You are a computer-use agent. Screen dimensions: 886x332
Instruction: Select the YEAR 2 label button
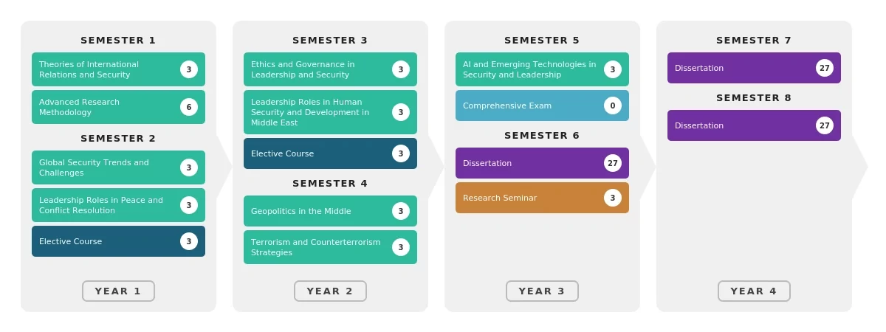(330, 291)
